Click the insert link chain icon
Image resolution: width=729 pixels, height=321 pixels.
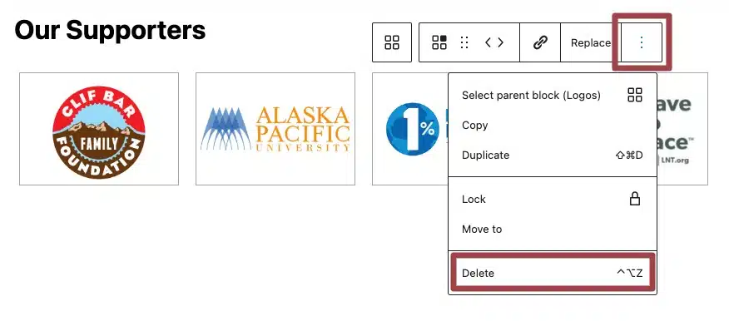540,42
